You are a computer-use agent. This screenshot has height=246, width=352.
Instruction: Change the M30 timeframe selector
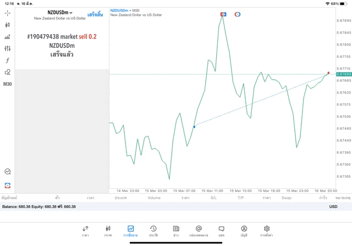pos(7,84)
